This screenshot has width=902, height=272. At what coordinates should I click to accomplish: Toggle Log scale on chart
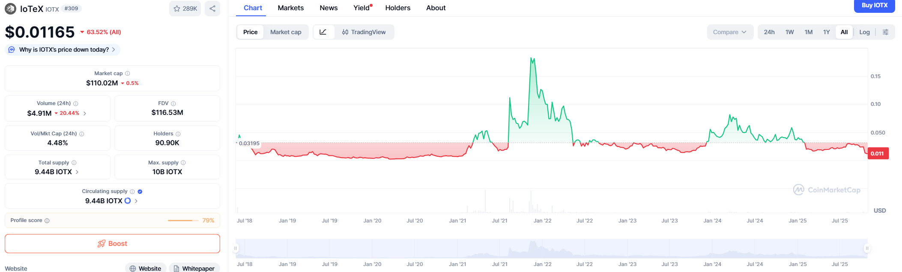(865, 32)
